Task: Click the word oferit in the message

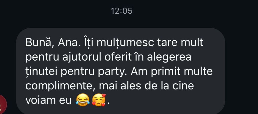Action: tap(118, 57)
